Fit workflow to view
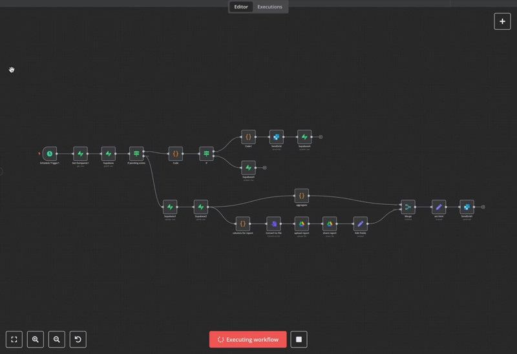 coord(14,339)
